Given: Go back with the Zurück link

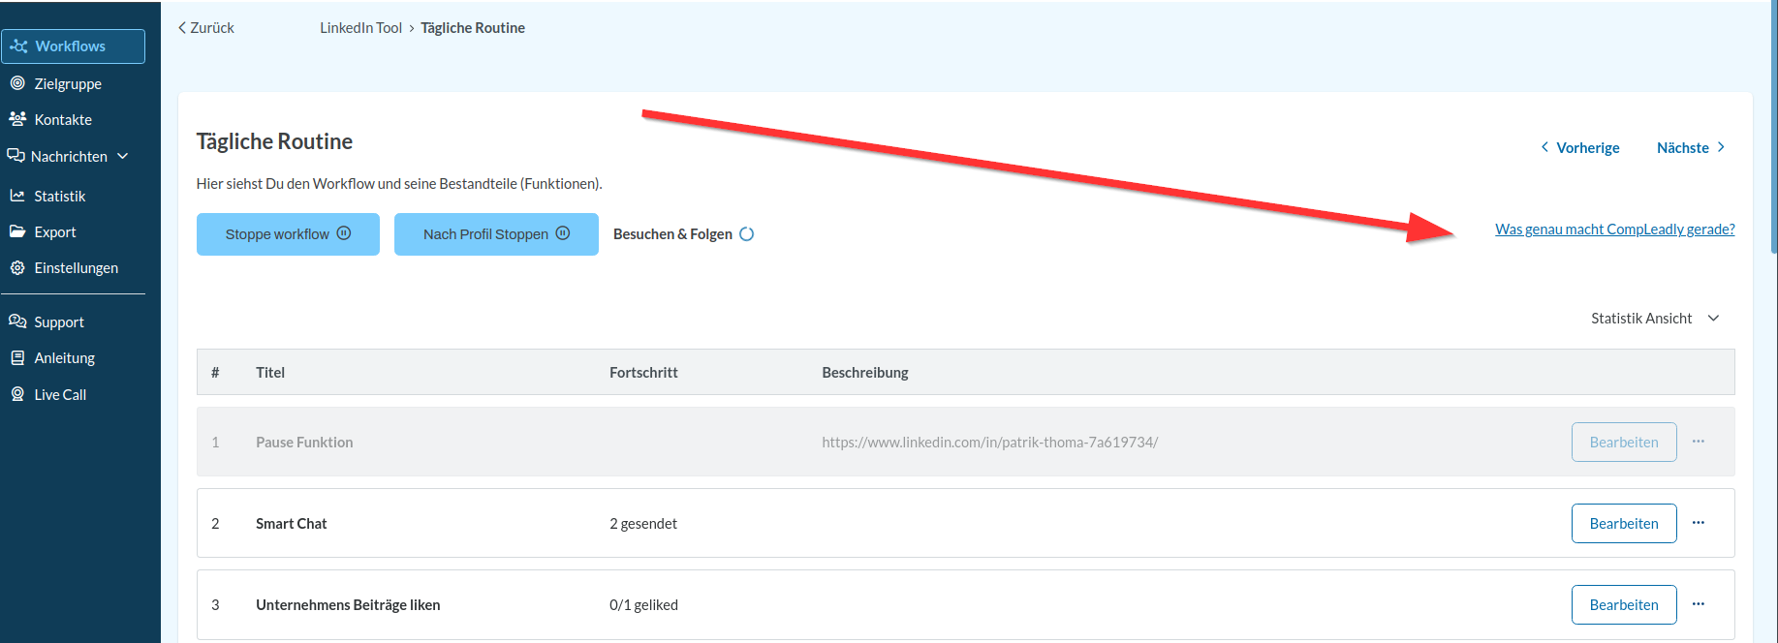Looking at the screenshot, I should point(206,28).
